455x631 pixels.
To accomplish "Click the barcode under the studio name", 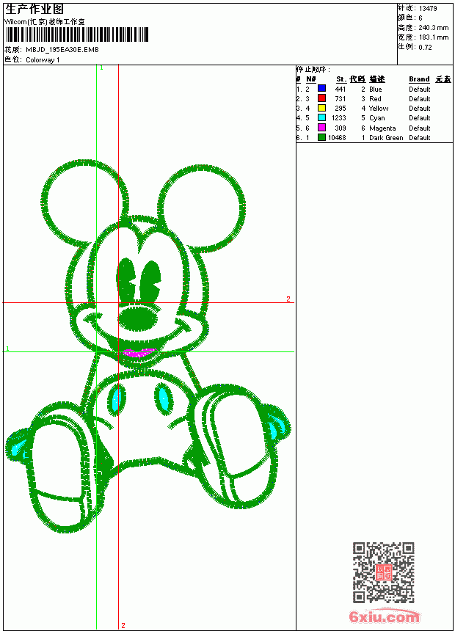I will point(77,34).
